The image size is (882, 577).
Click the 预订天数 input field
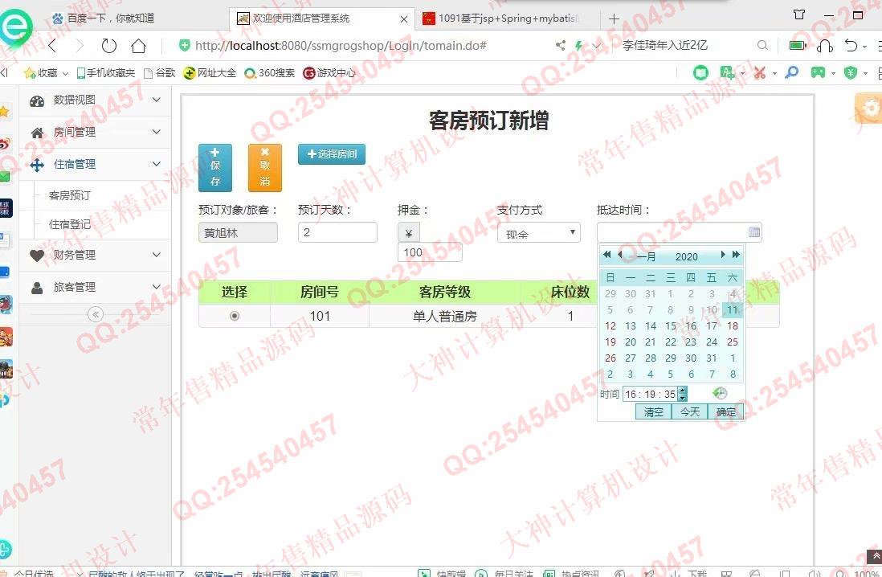[337, 232]
